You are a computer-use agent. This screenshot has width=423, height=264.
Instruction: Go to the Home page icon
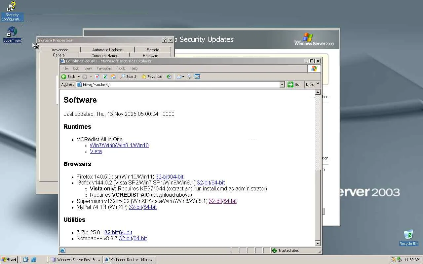pos(113,77)
